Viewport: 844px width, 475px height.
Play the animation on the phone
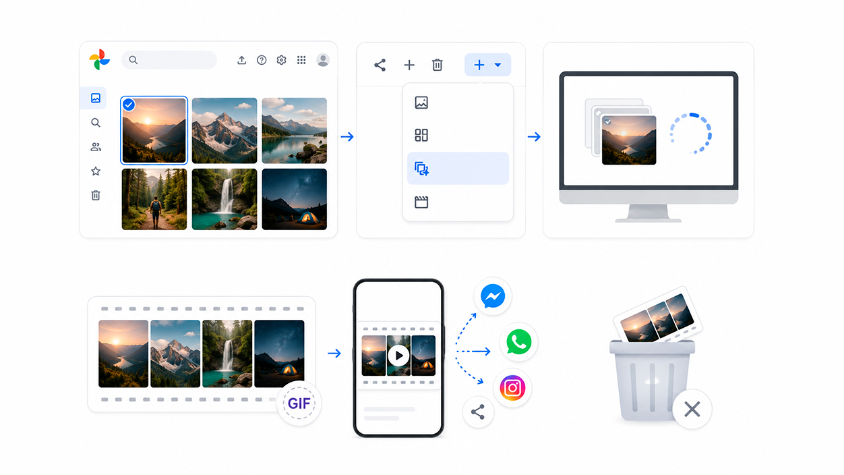pyautogui.click(x=398, y=356)
